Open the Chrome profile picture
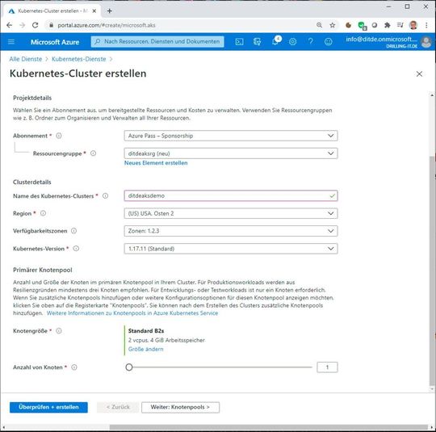The image size is (436, 432). pos(413,25)
